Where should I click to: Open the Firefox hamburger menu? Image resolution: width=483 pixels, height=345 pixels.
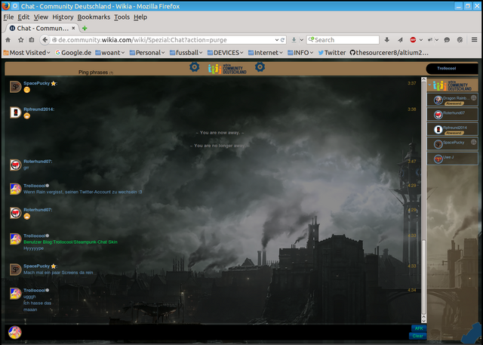tap(475, 39)
